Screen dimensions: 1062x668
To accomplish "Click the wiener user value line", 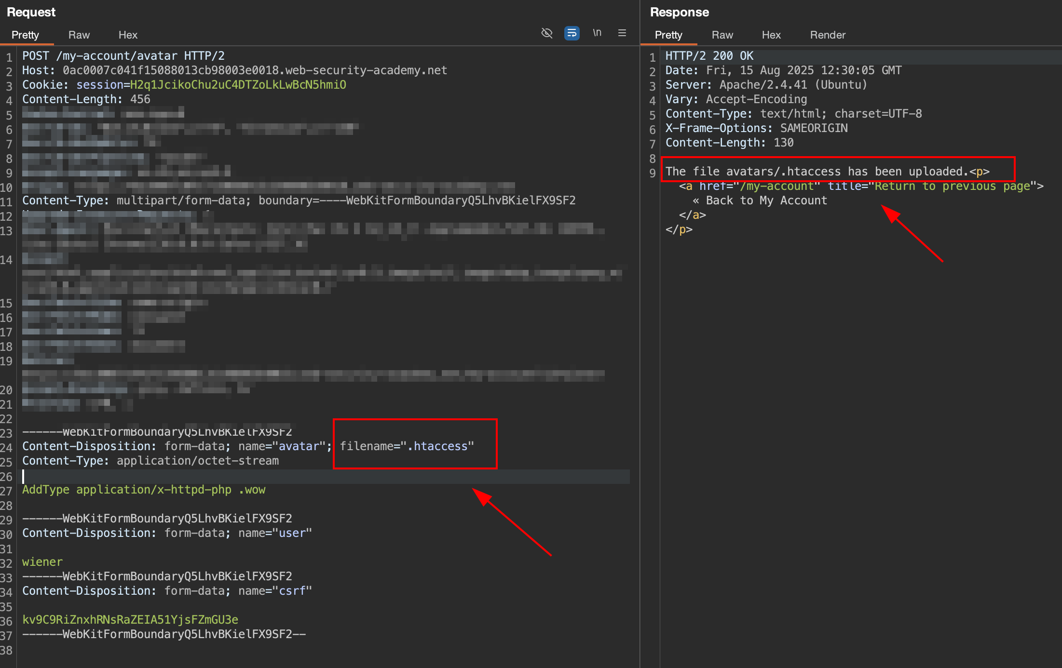I will point(42,562).
